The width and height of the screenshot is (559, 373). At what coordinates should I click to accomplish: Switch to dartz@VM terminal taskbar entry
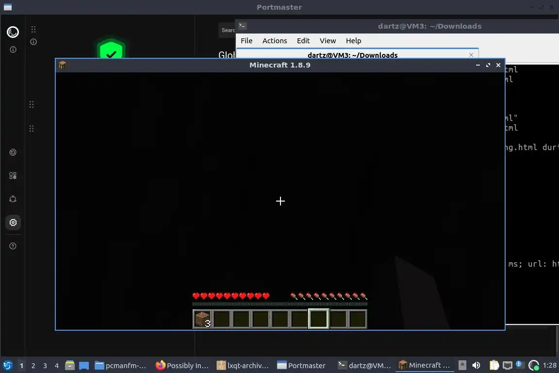click(x=365, y=365)
